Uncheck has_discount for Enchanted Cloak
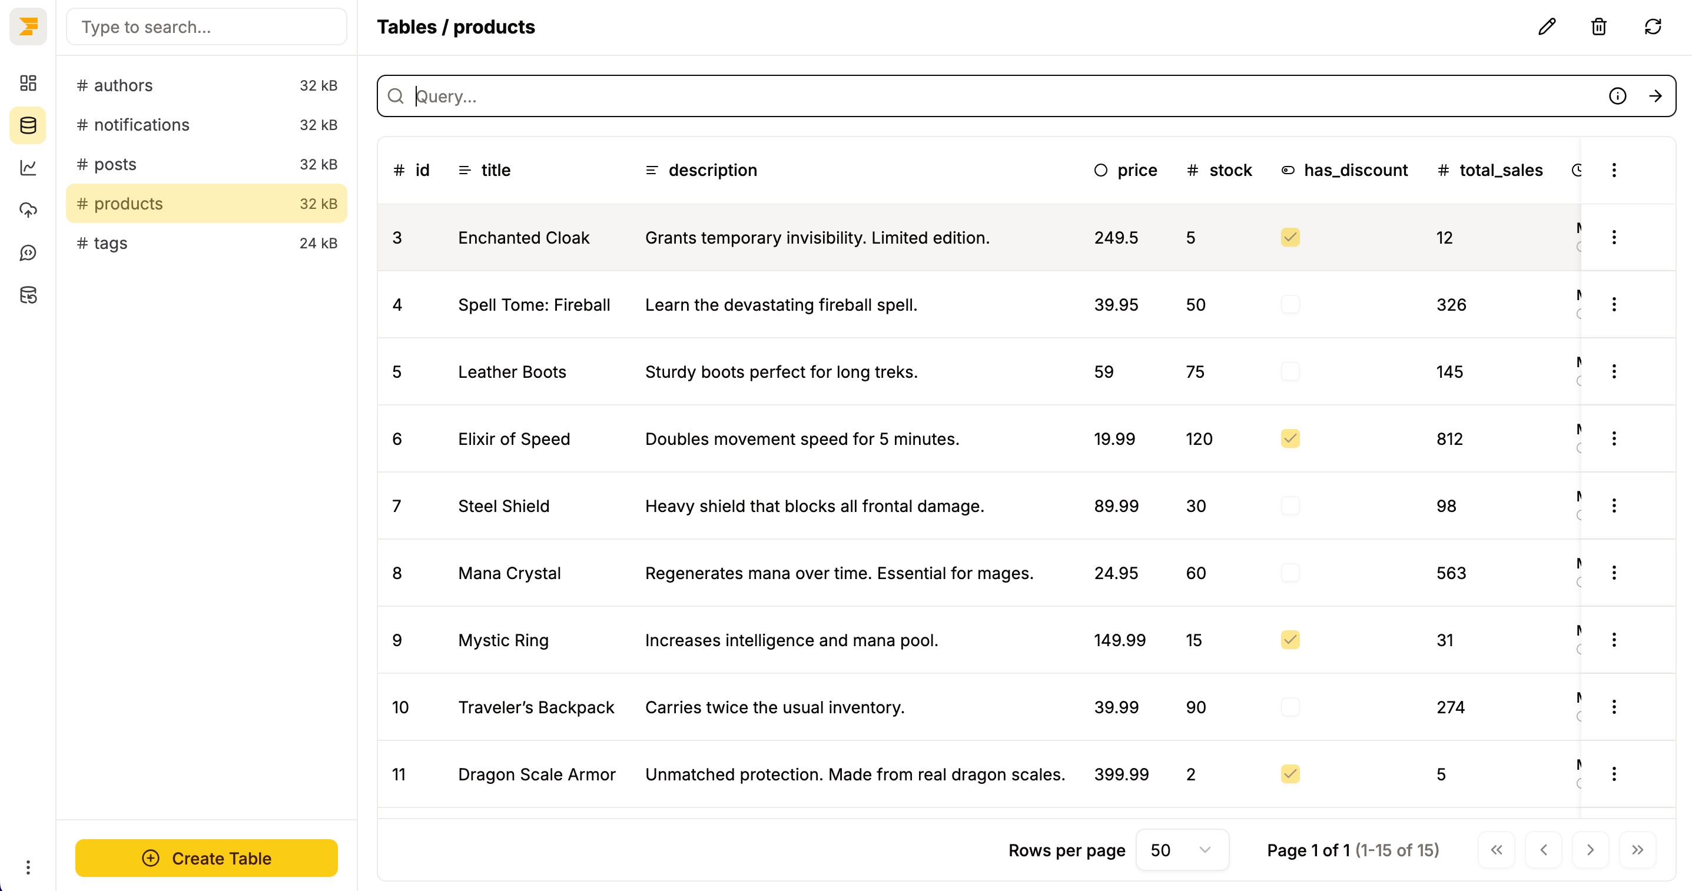 tap(1290, 237)
